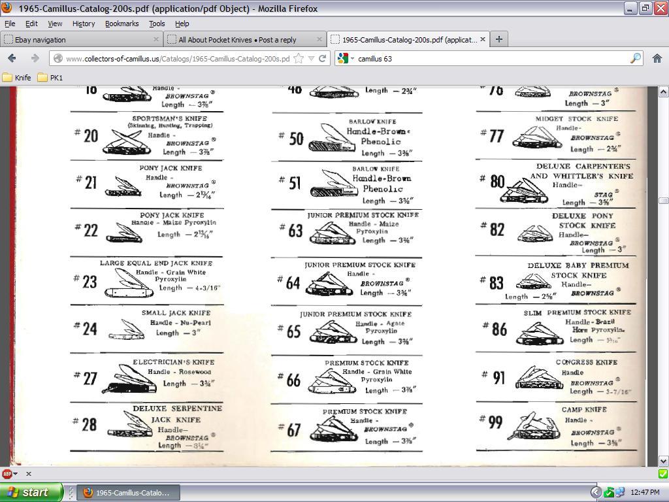Close the Ebay navigation tab
Viewport: 669px width, 502px height.
click(x=156, y=39)
